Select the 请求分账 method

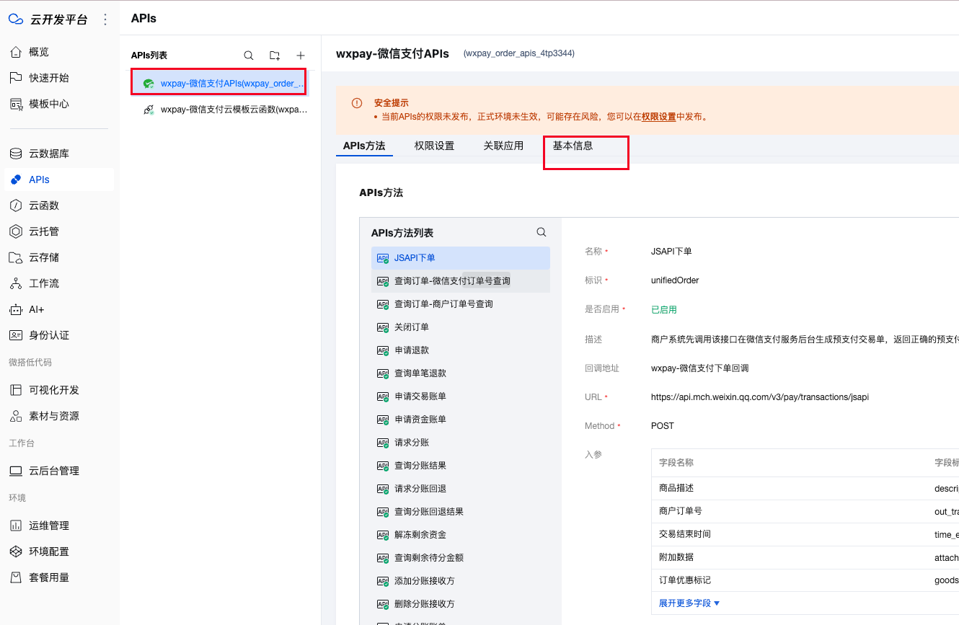click(461, 443)
